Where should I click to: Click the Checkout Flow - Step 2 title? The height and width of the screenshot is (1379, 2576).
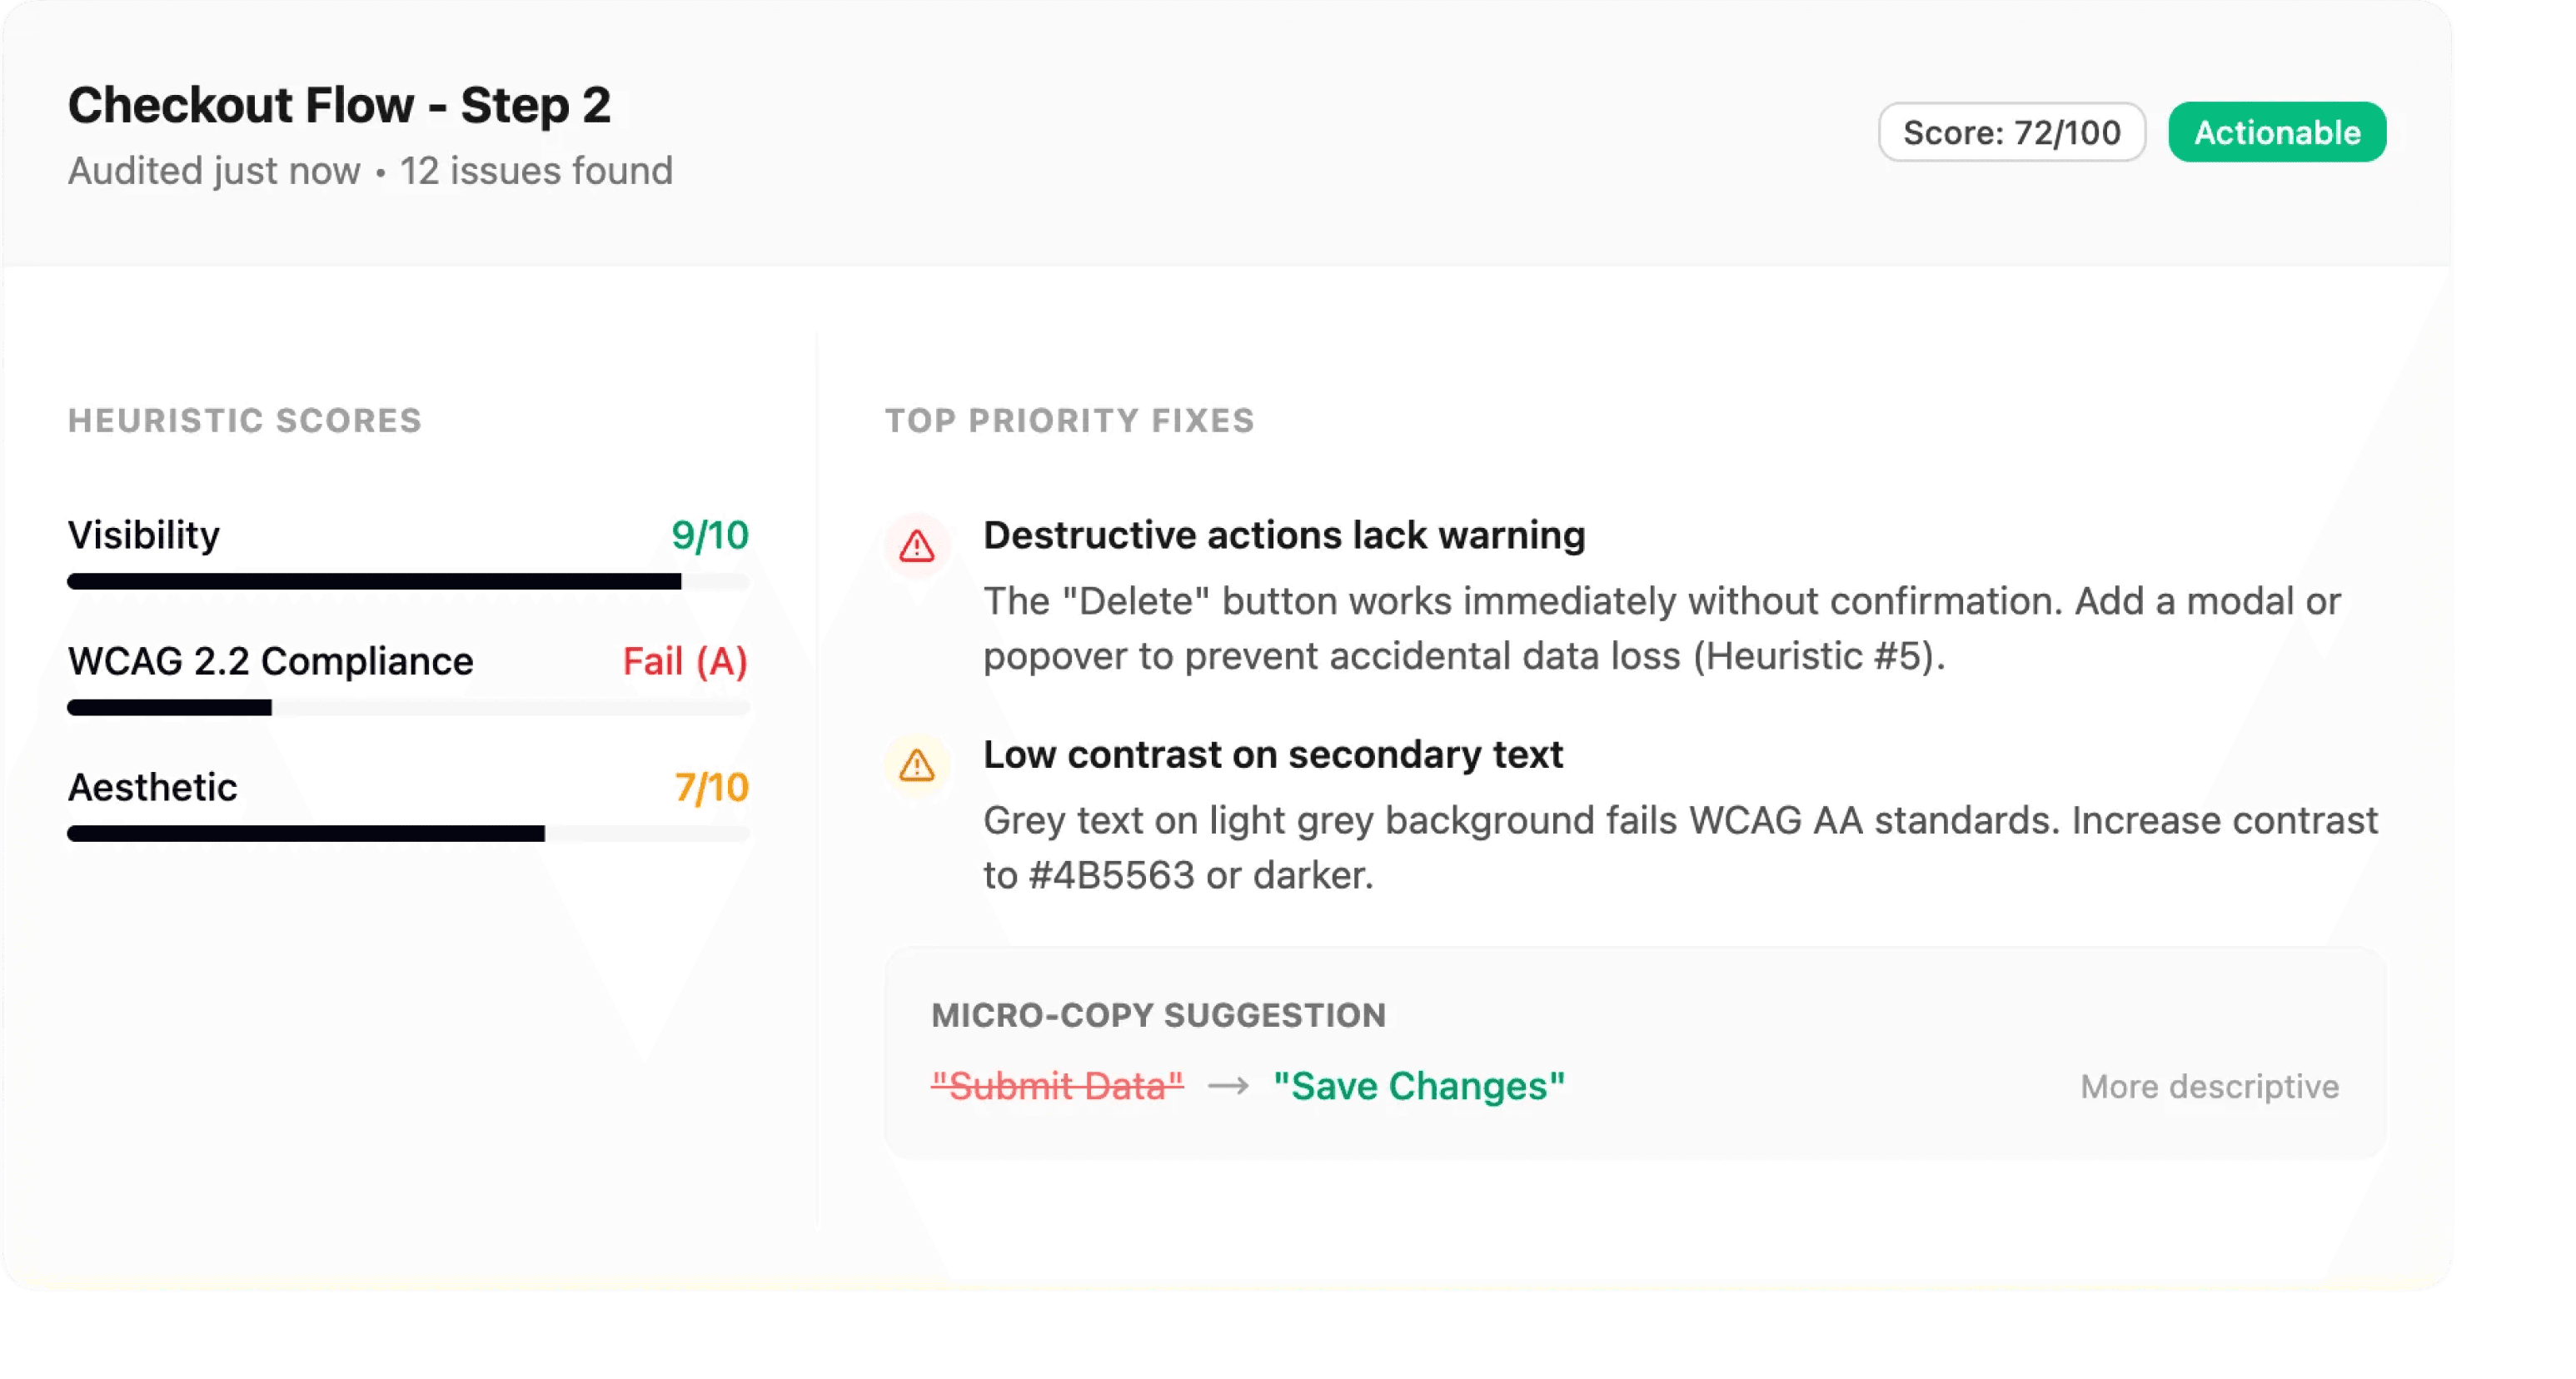339,105
